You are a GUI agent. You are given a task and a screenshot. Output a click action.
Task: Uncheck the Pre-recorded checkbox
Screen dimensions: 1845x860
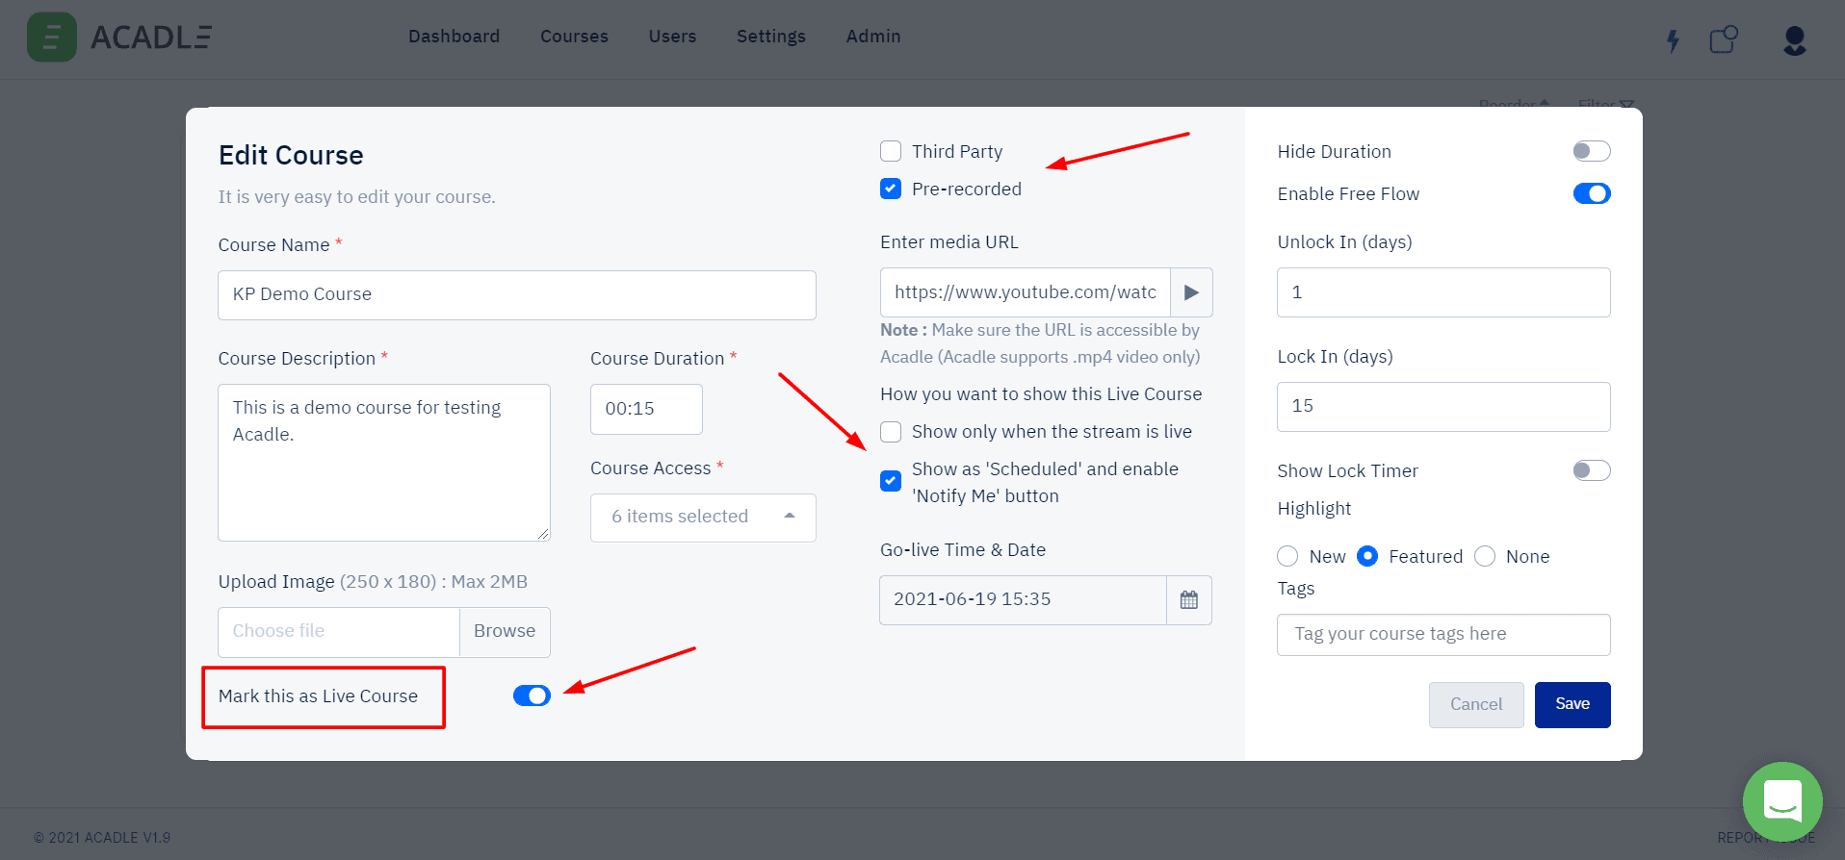click(x=891, y=189)
